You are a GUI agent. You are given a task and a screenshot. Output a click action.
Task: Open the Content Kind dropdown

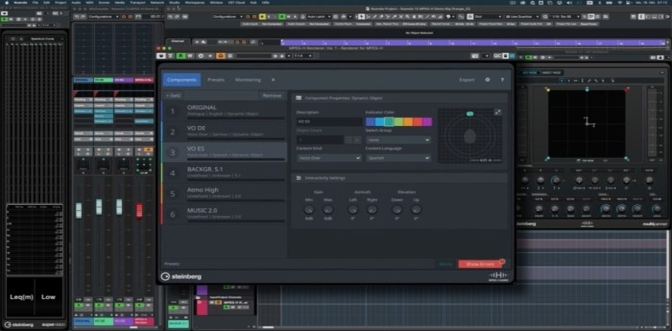pyautogui.click(x=329, y=158)
